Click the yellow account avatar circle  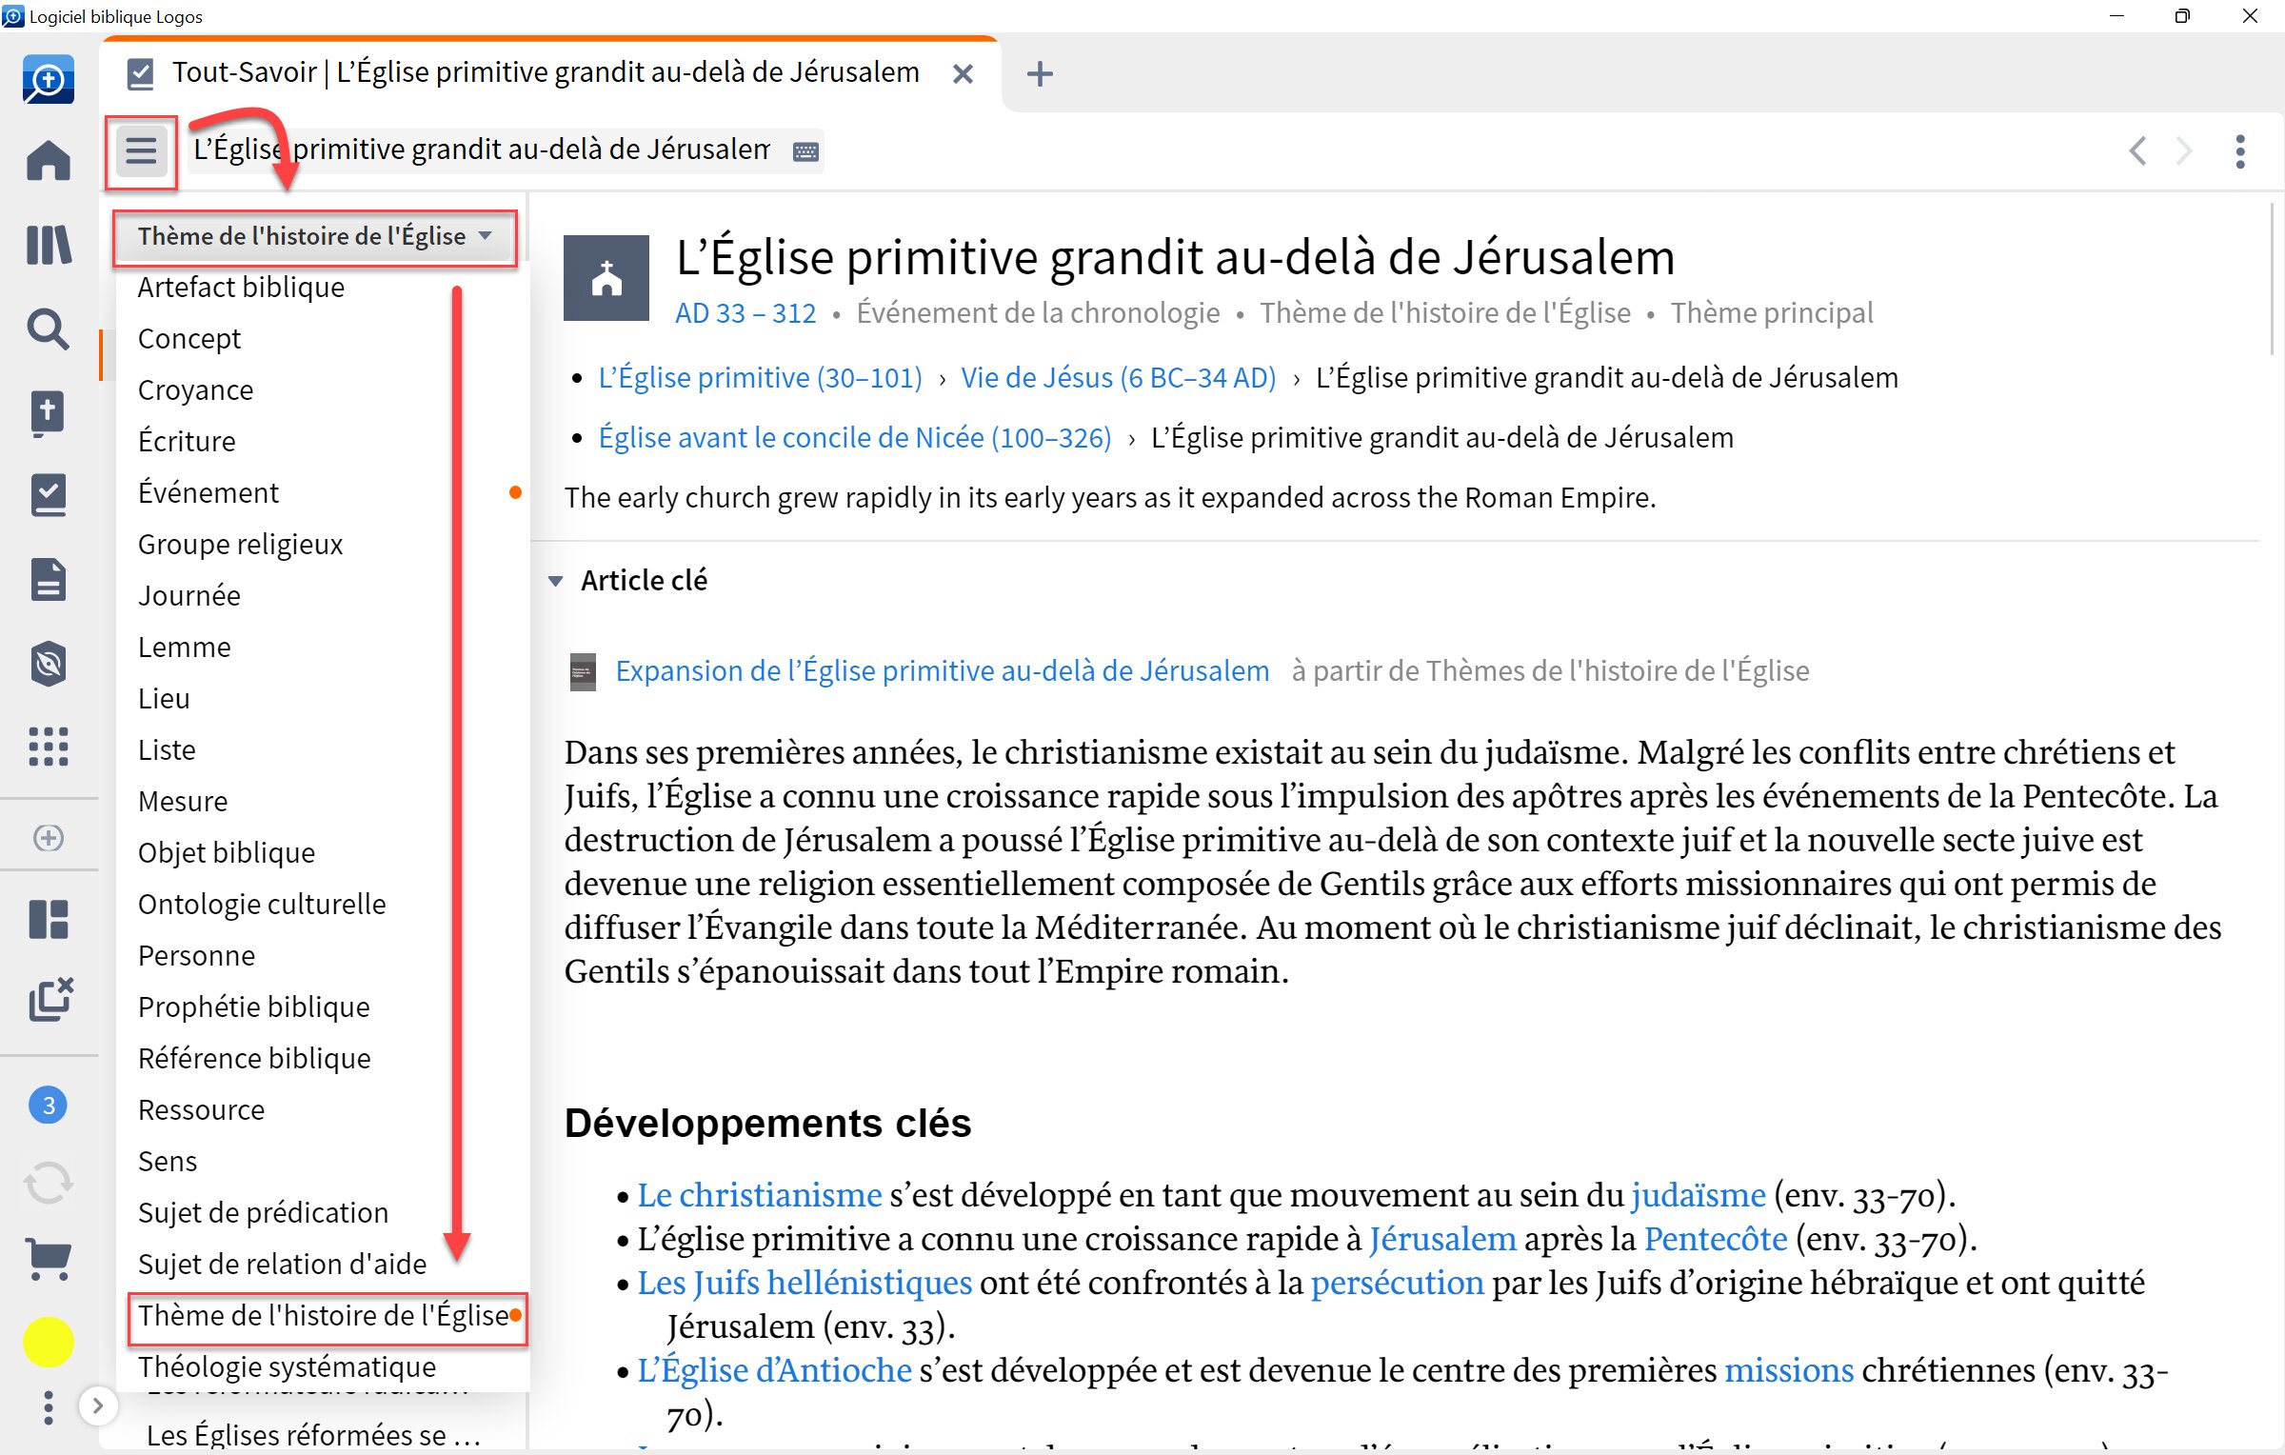pyautogui.click(x=48, y=1343)
